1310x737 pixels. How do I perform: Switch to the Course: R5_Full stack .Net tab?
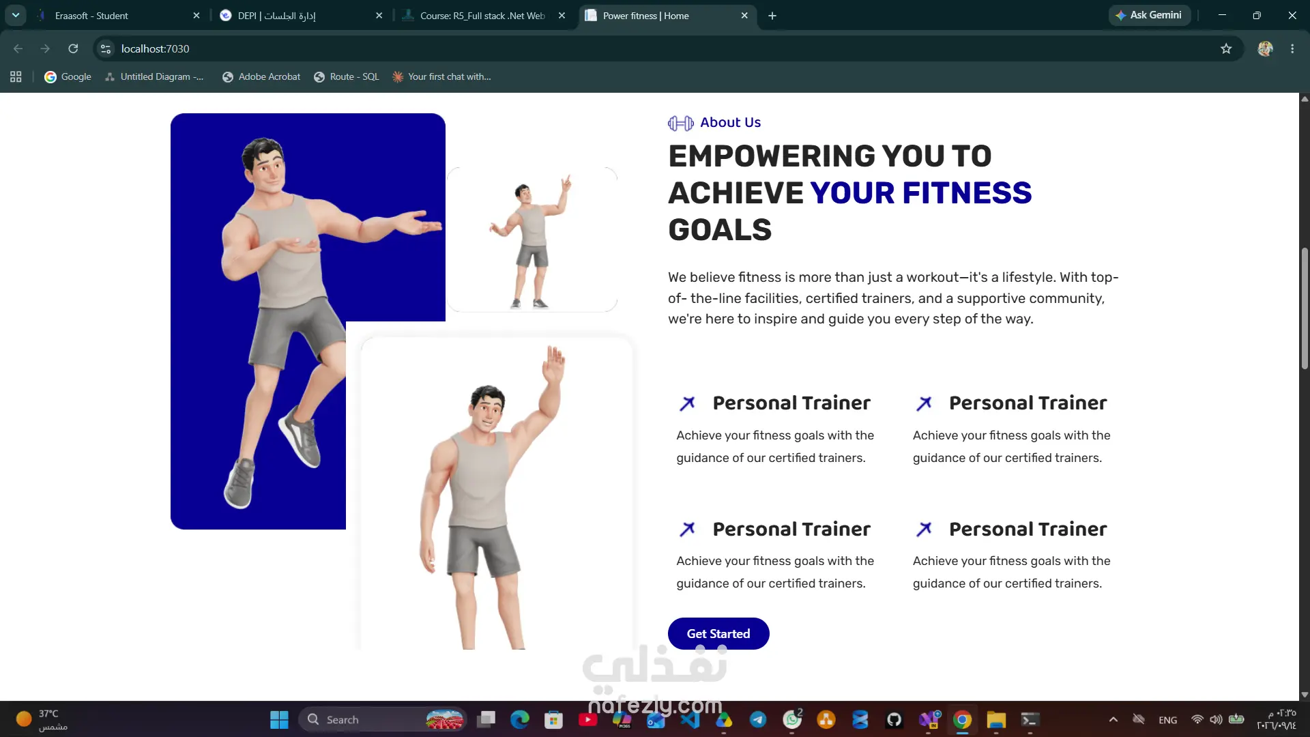click(484, 15)
